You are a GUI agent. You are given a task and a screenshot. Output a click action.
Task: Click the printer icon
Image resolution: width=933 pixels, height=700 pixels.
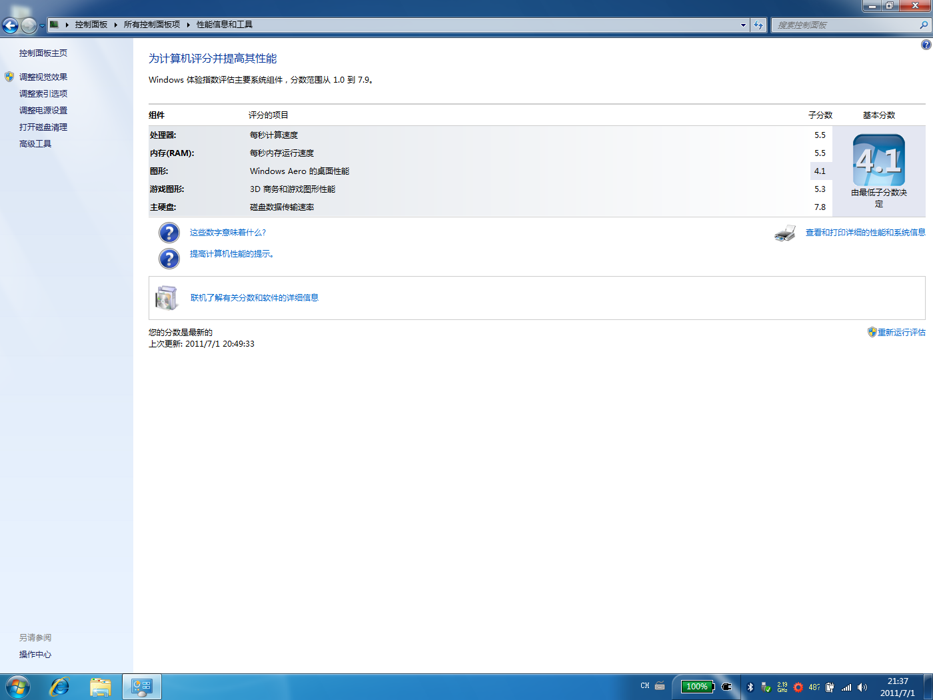(x=785, y=233)
